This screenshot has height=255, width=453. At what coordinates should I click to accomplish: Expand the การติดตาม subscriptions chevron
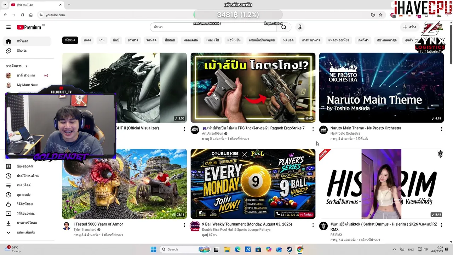pos(26,66)
